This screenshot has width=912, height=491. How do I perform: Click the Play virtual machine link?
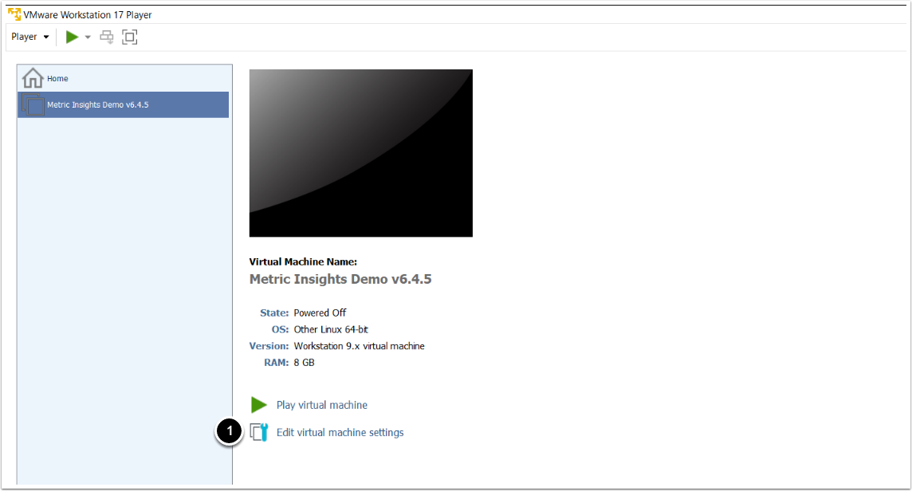pyautogui.click(x=321, y=405)
